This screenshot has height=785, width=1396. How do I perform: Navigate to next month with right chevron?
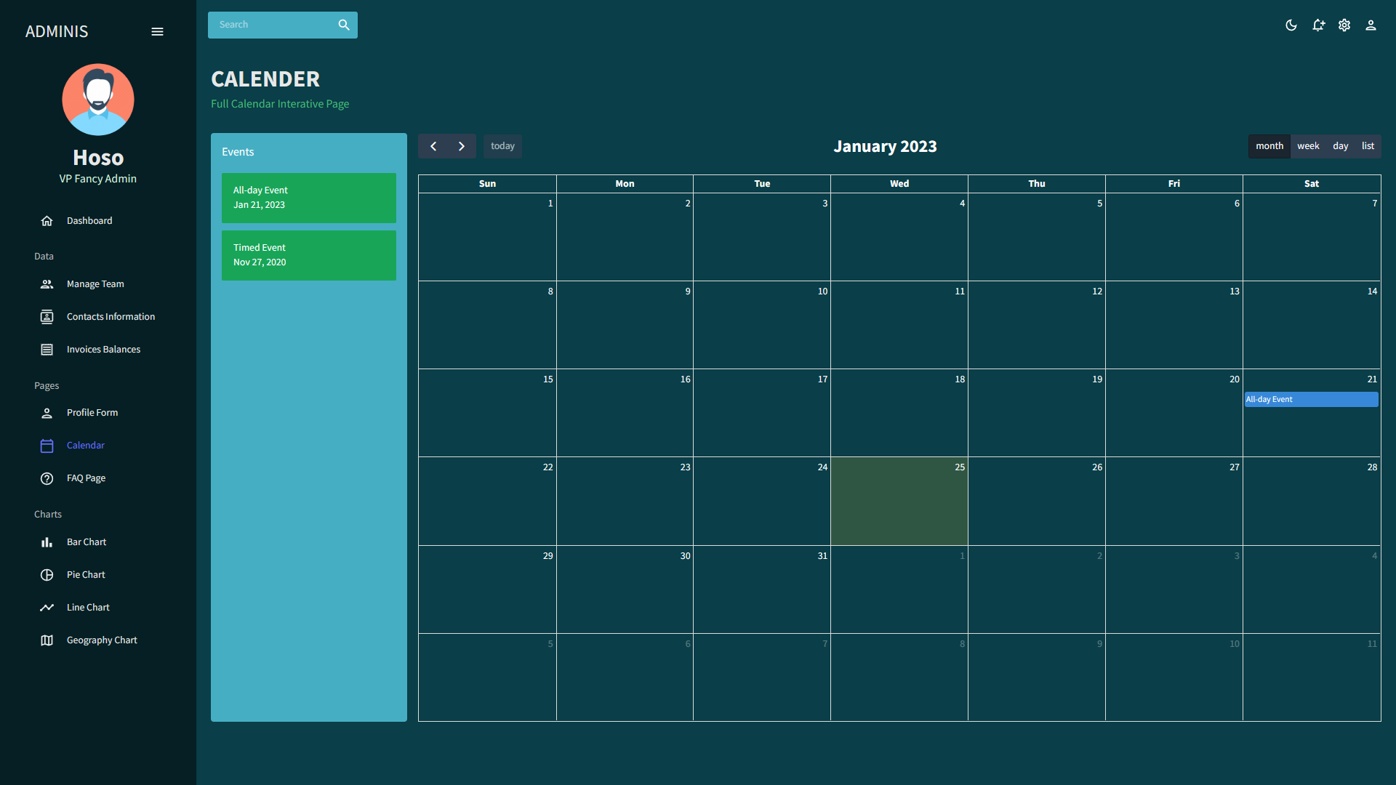461,146
